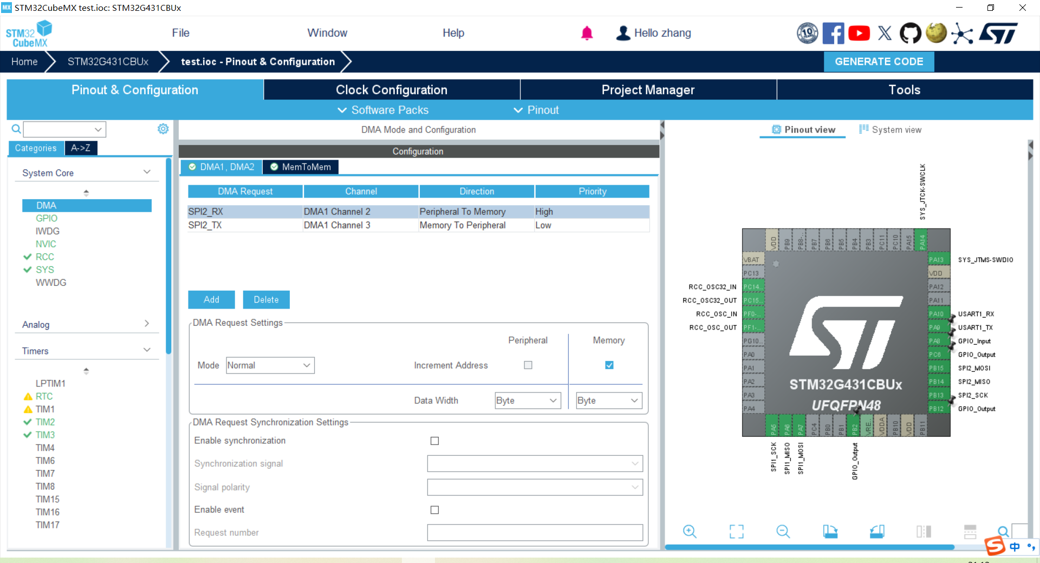This screenshot has width=1040, height=563.
Task: Click the search magnifier in left panel
Action: [x=16, y=129]
